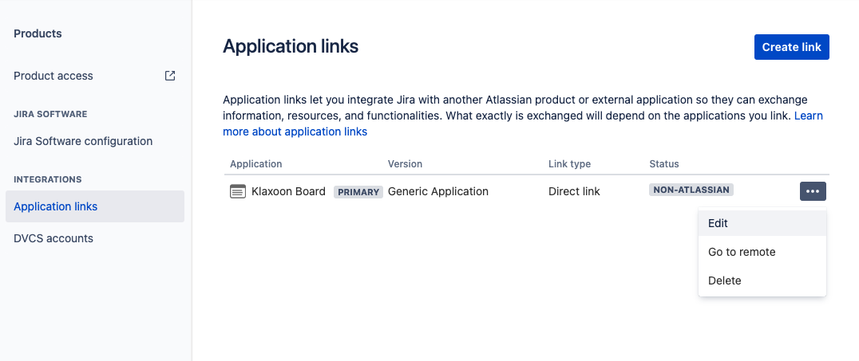Click the Version column header
Screen dimensions: 859x361
click(405, 164)
